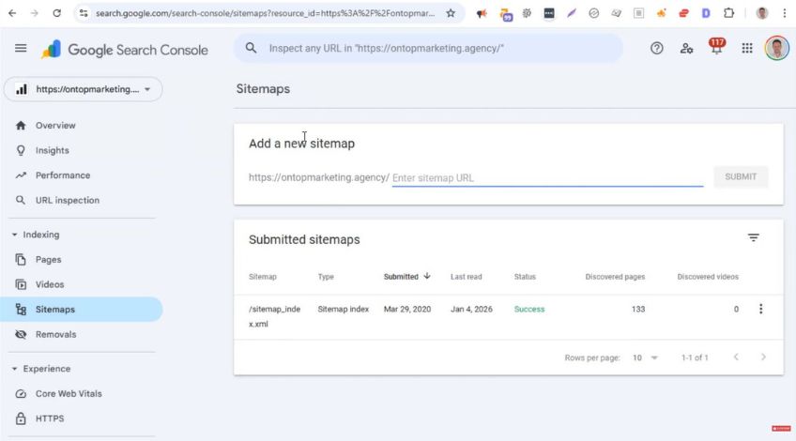Open the browser extensions puzzle menu
Viewport: 796px width, 441px height.
coord(728,13)
